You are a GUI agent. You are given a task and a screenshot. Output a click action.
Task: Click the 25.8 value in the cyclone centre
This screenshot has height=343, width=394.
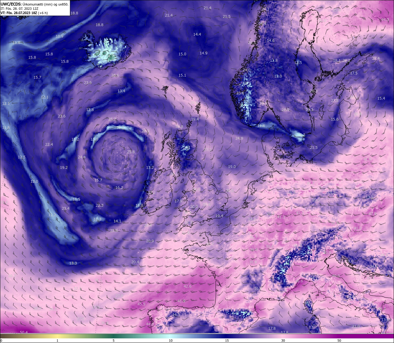(x=131, y=152)
